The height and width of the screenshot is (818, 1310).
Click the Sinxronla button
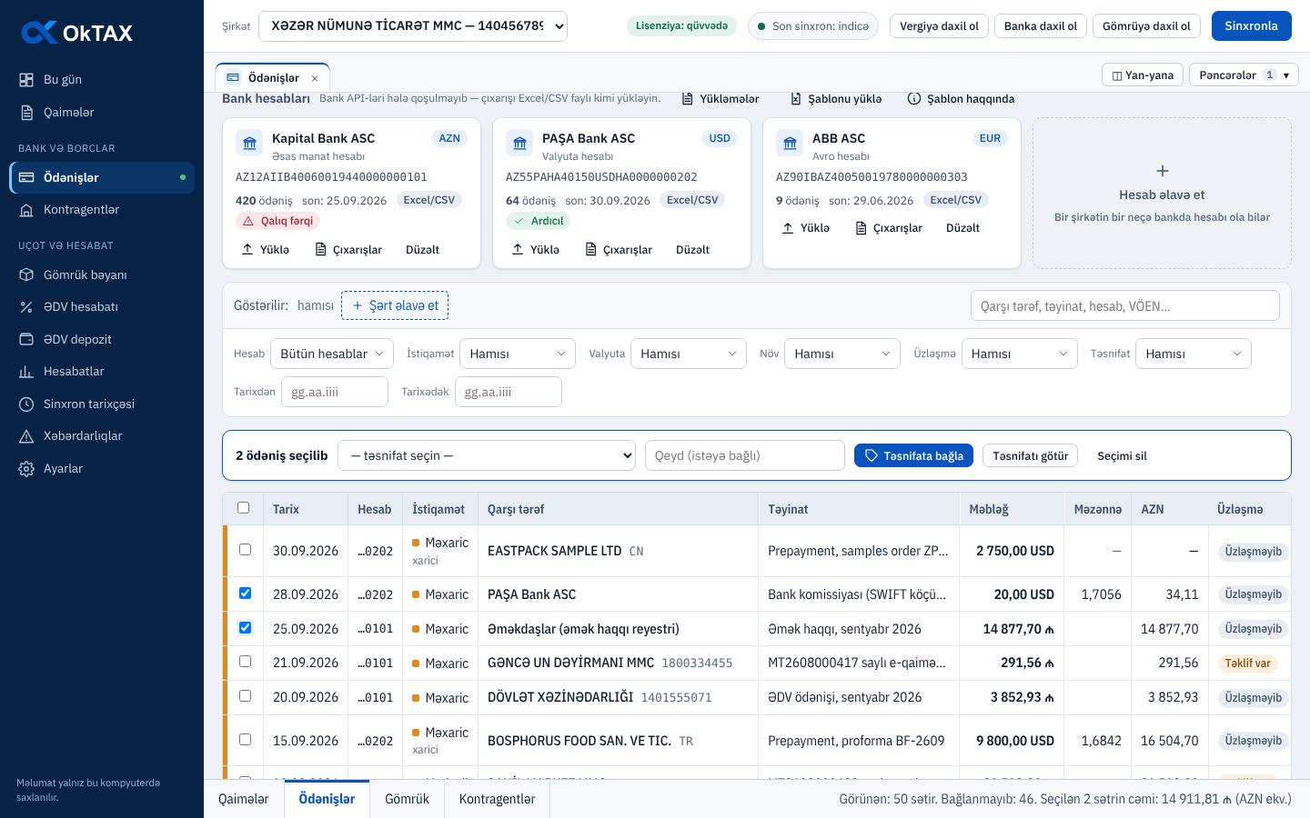pos(1252,26)
